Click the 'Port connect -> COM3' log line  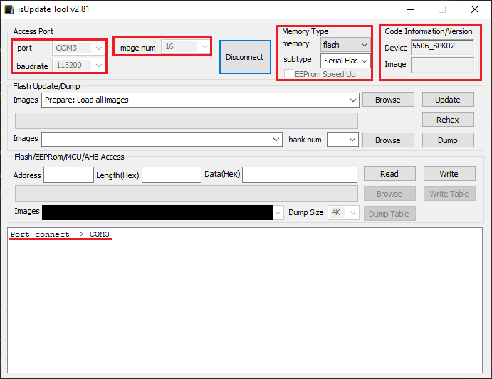click(60, 234)
